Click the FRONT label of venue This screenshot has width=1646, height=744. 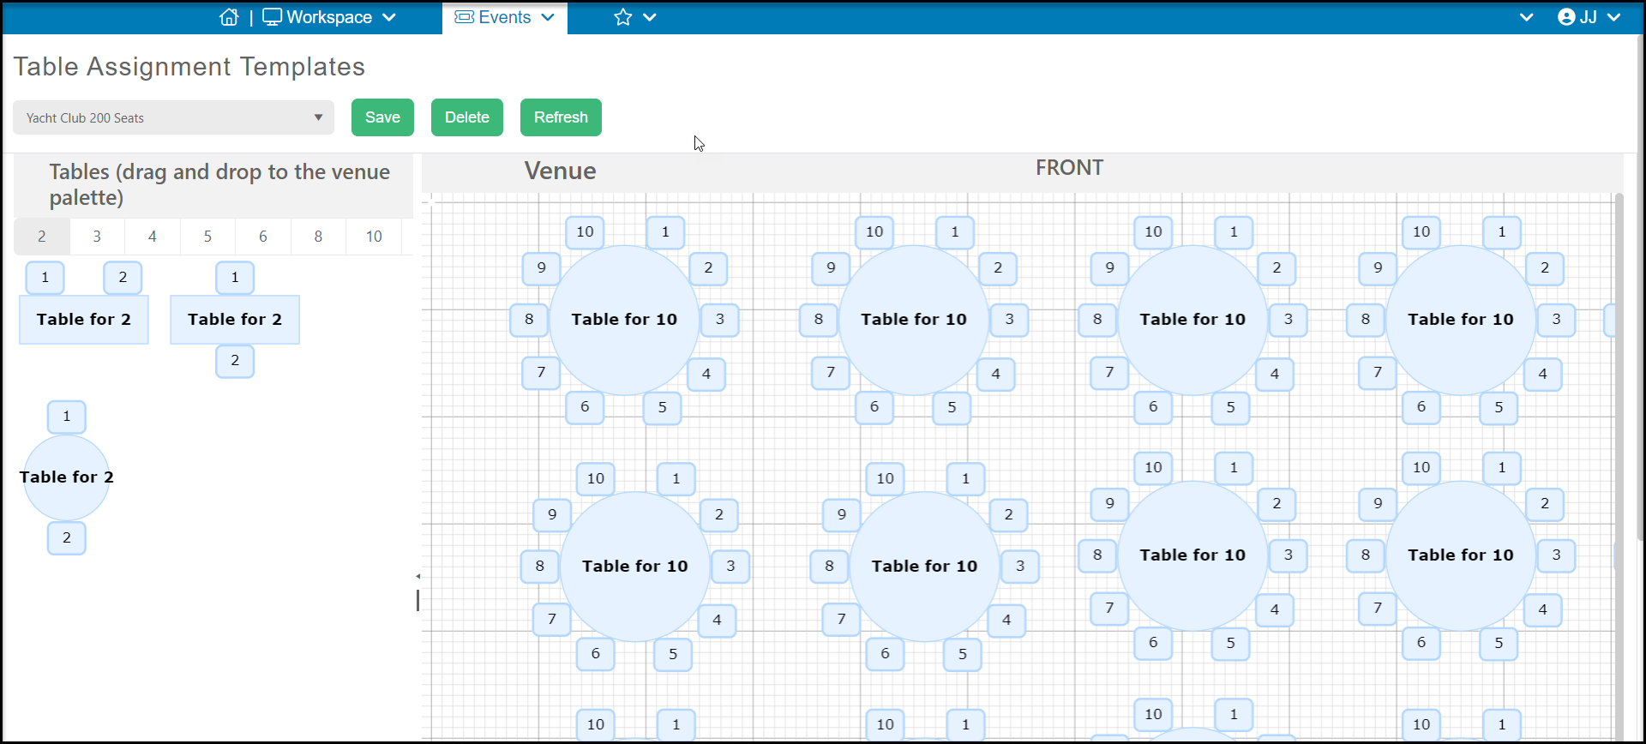(1069, 168)
